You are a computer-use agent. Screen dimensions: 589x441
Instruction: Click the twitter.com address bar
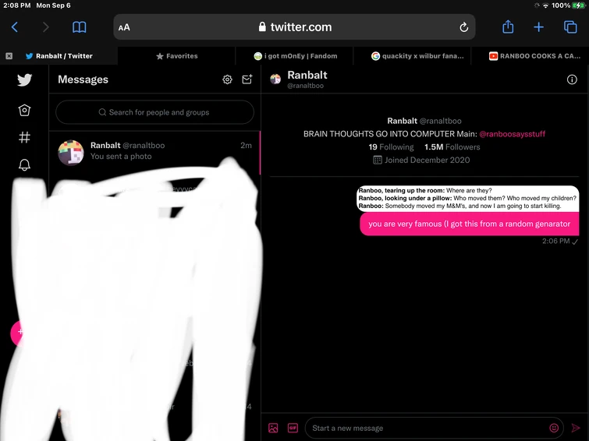point(294,27)
